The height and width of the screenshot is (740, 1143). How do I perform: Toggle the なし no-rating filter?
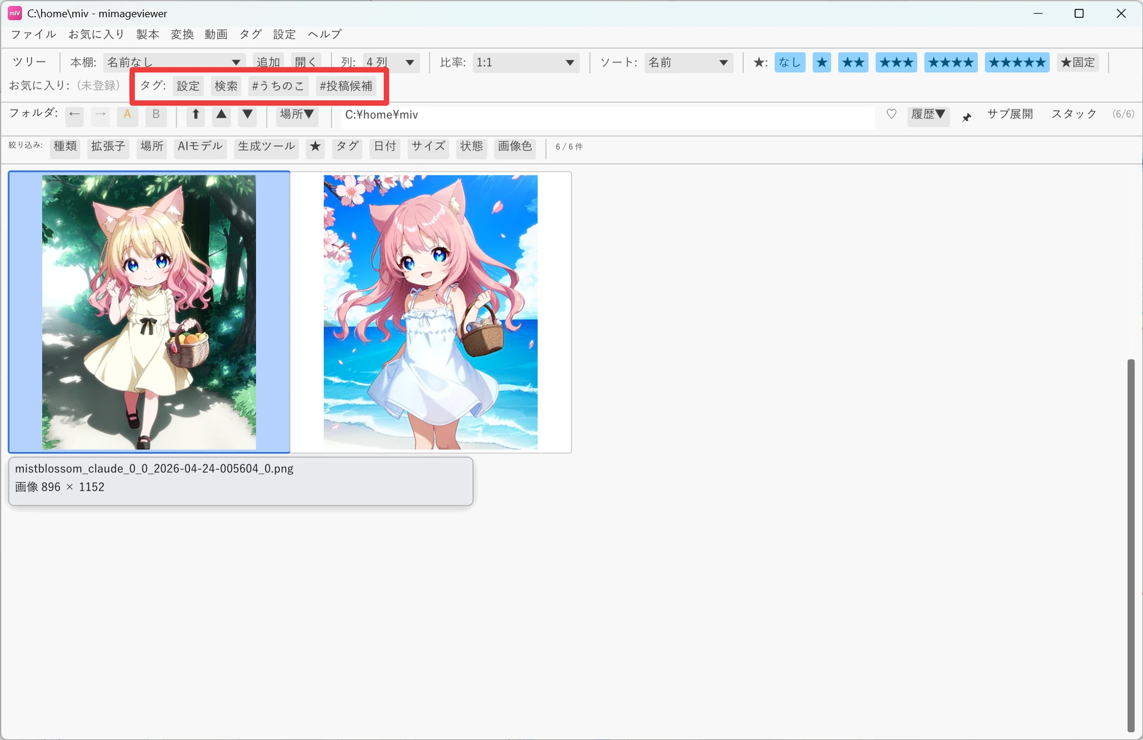pyautogui.click(x=790, y=63)
